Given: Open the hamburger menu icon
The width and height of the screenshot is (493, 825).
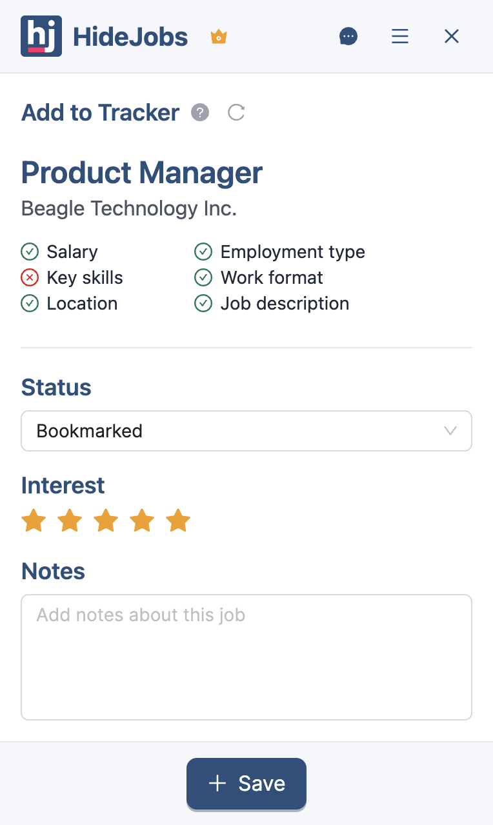Looking at the screenshot, I should 400,36.
